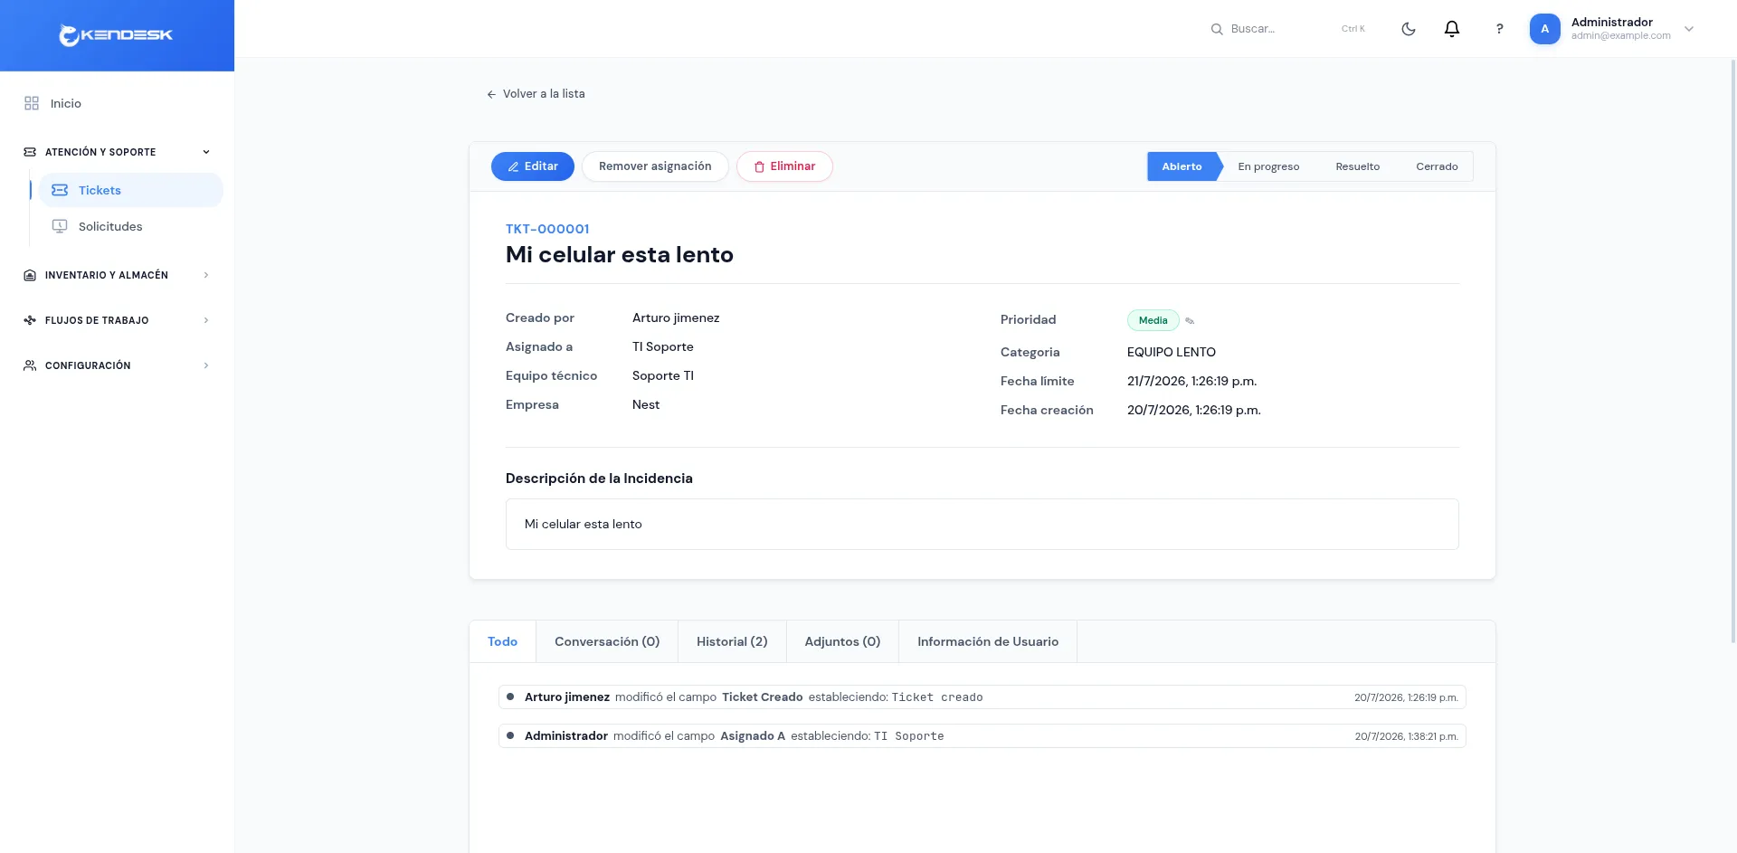1737x853 pixels.
Task: Click the search magnifier icon
Action: click(1217, 29)
